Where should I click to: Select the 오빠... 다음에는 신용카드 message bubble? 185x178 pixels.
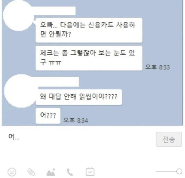(89, 30)
